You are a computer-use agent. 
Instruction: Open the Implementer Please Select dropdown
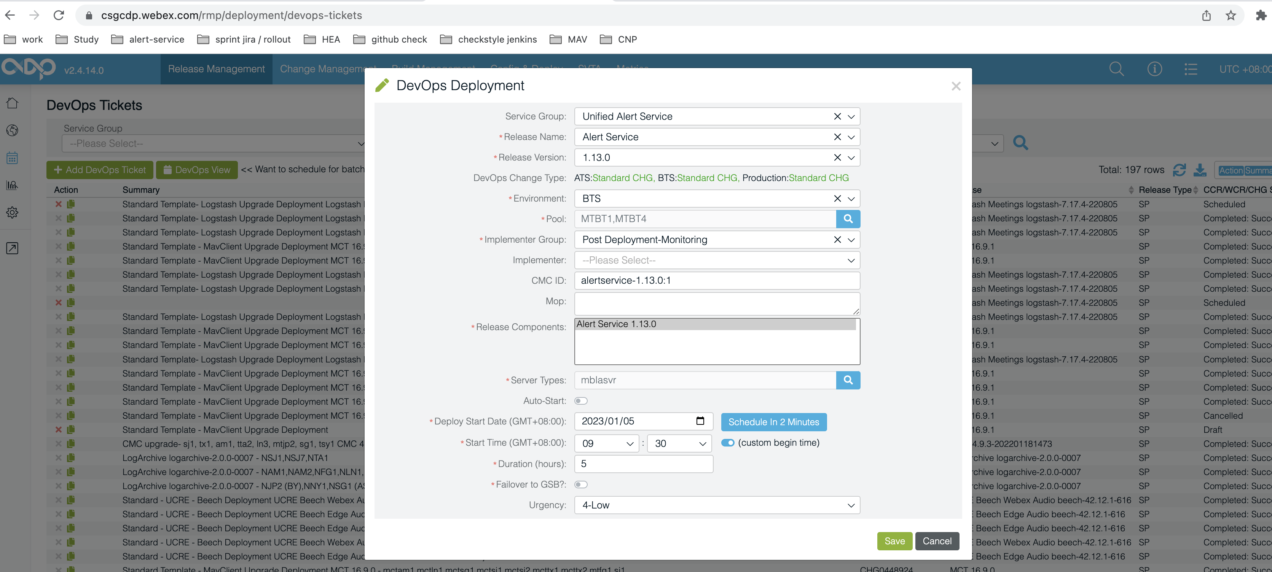[x=717, y=260]
